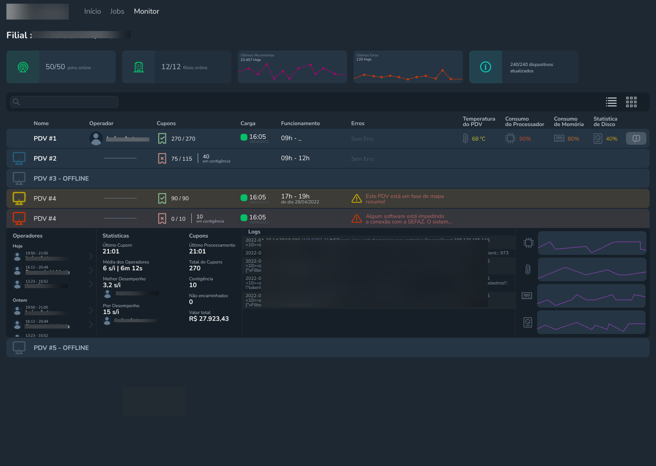Viewport: 656px width, 466px height.
Task: Select the thermometer icon beside temperature chart
Action: click(528, 269)
